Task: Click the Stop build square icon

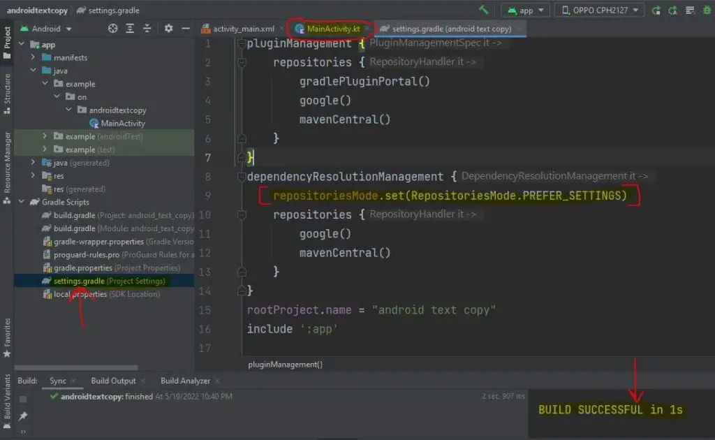Action: click(23, 399)
